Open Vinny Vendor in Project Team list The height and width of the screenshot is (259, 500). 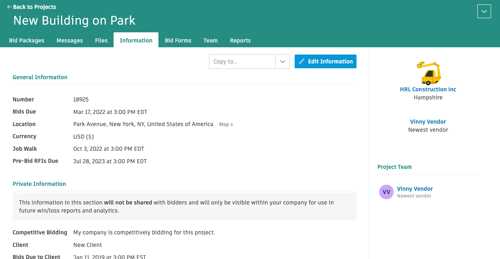[x=415, y=189]
